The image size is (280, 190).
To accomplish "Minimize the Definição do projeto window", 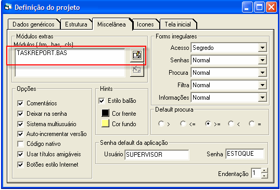I will 247,7.
